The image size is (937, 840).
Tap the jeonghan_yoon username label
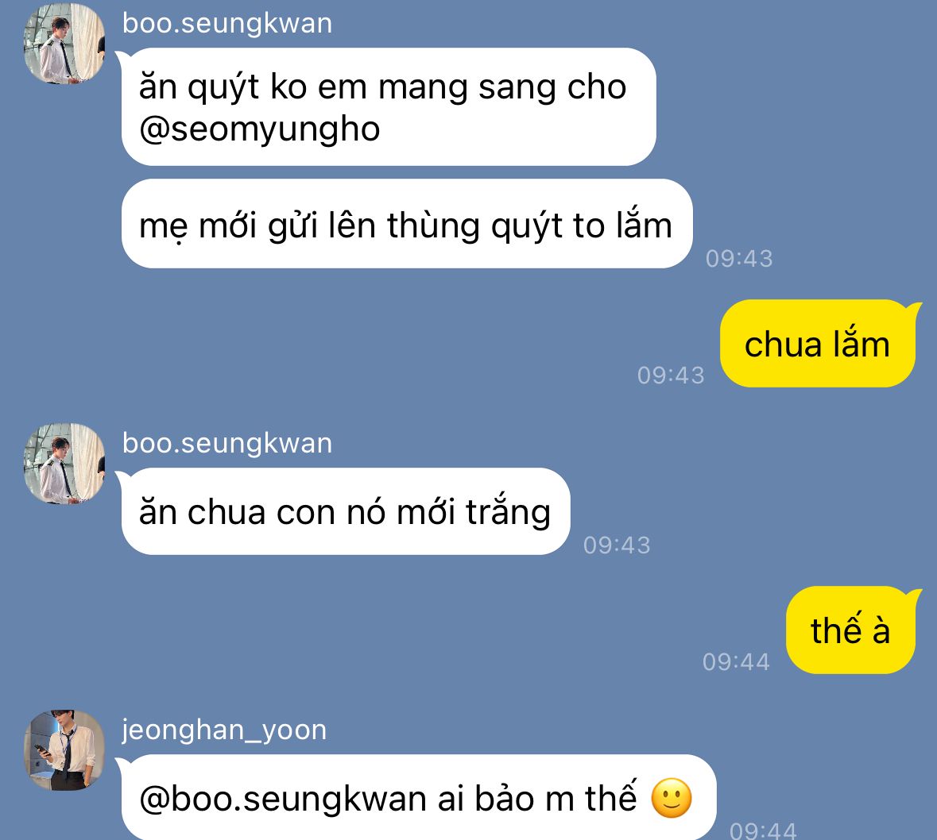click(225, 730)
